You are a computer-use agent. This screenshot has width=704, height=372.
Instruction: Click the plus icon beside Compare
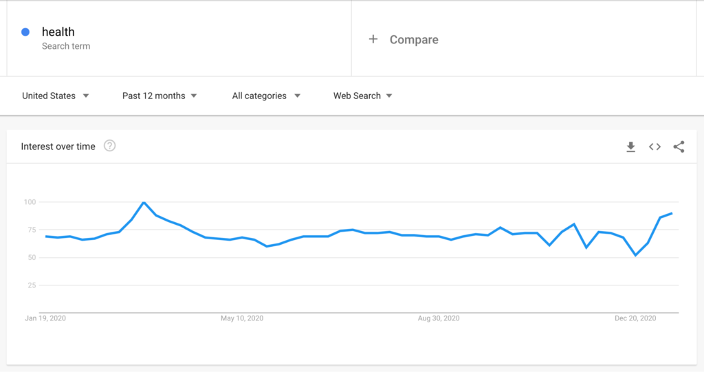[373, 39]
